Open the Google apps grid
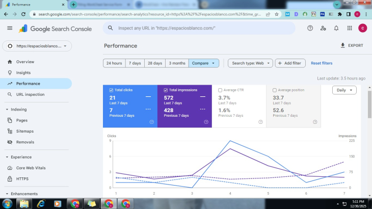 (350, 28)
